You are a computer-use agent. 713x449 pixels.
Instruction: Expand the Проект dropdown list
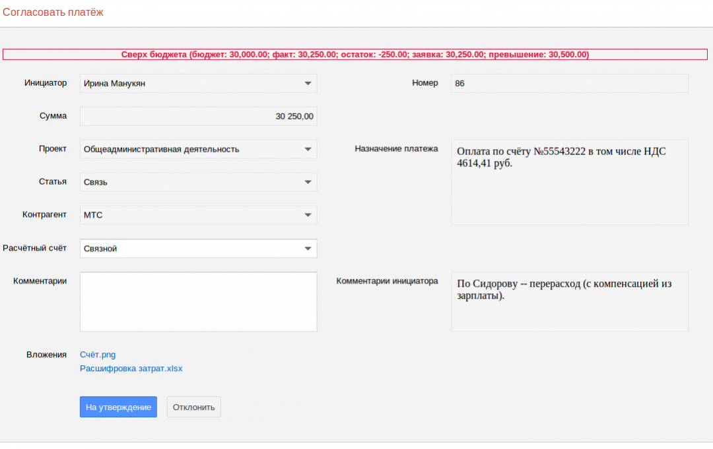pos(198,149)
